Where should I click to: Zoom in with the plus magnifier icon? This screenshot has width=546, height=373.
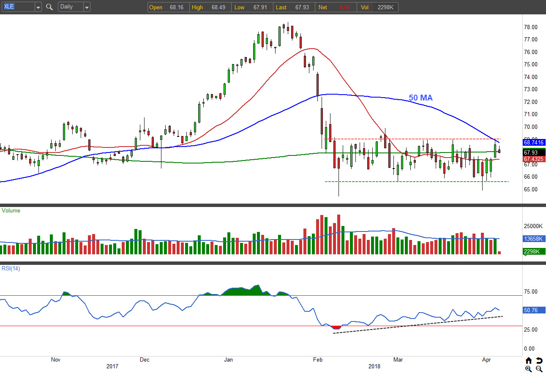529,369
